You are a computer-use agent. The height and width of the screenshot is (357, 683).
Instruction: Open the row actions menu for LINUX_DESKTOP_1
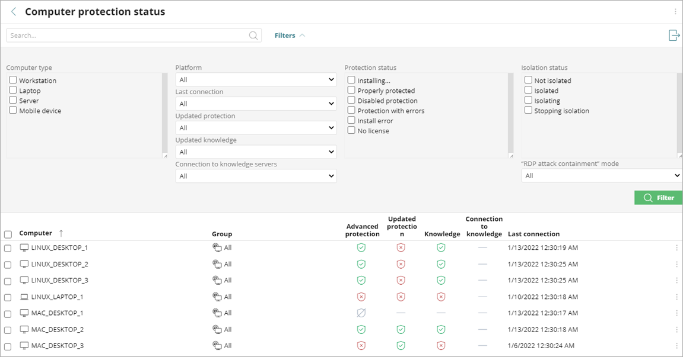[x=676, y=247]
